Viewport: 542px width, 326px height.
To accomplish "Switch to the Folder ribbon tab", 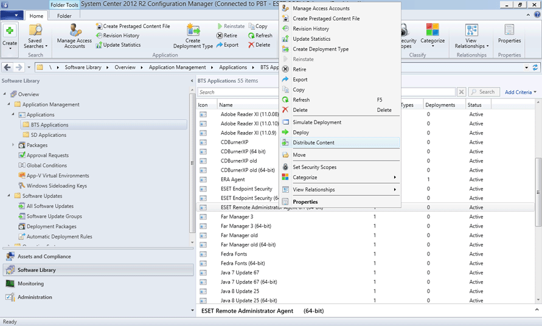I will coord(64,16).
